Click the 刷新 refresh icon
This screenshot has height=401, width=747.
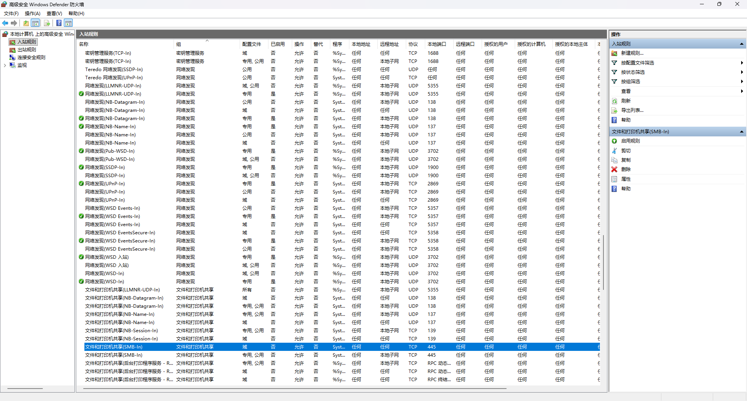tap(614, 101)
